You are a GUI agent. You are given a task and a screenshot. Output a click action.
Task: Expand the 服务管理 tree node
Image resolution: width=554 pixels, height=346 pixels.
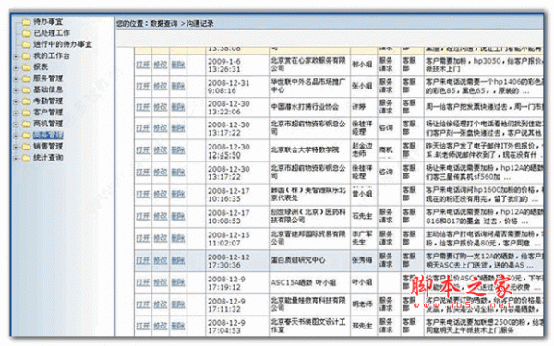(x=16, y=78)
